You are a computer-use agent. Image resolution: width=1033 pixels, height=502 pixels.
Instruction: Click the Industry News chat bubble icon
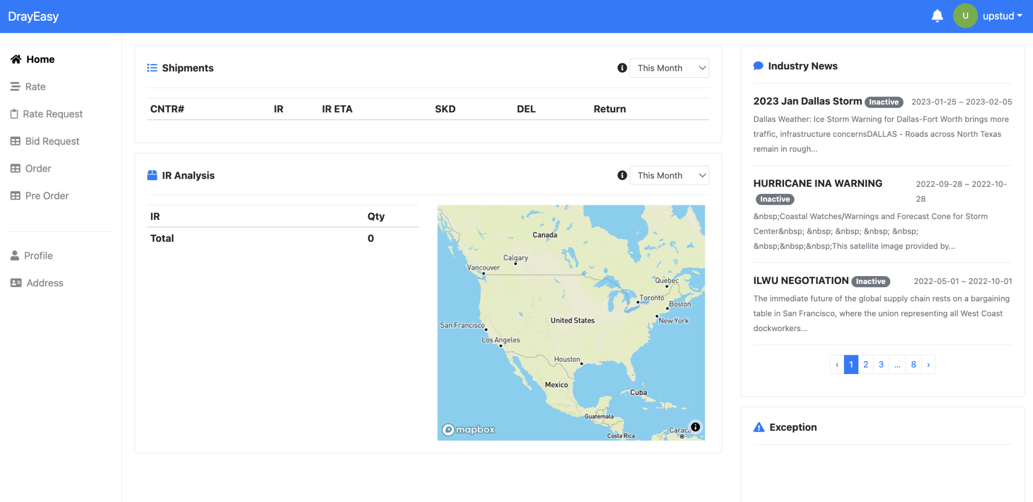759,66
